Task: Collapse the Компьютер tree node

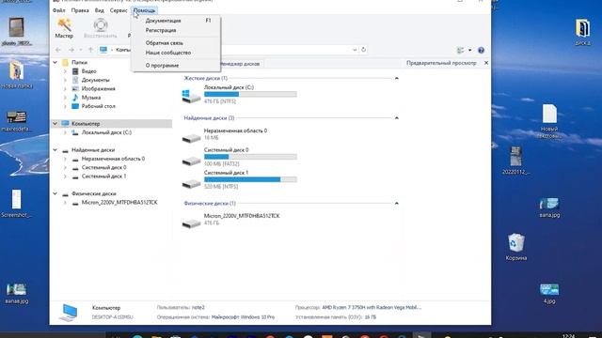Action: point(55,123)
